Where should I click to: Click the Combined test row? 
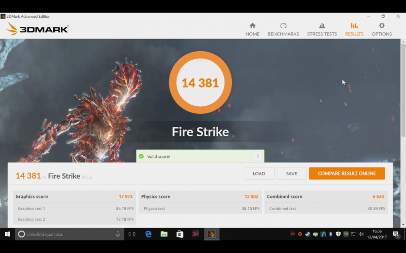326,208
